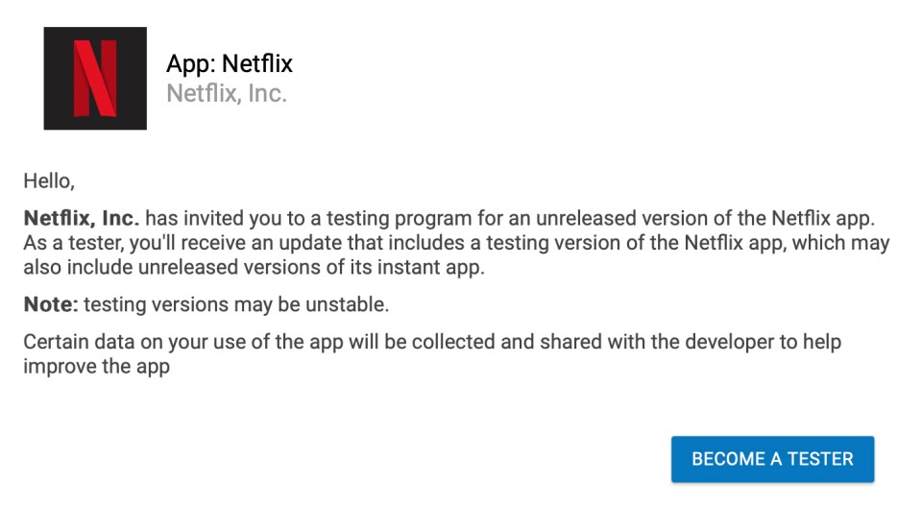922x507 pixels.
Task: Click the phrase shared with the developer to help
Action: 691,342
